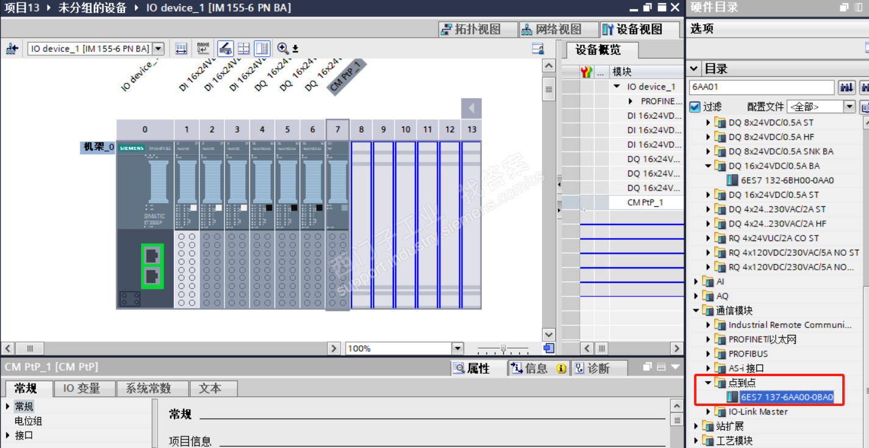This screenshot has height=448, width=869.
Task: Click the search down icon beside catalog search
Action: (847, 88)
